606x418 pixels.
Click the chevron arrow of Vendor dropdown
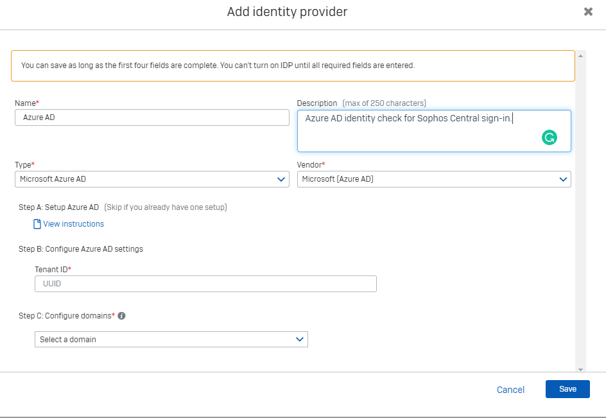pyautogui.click(x=563, y=179)
